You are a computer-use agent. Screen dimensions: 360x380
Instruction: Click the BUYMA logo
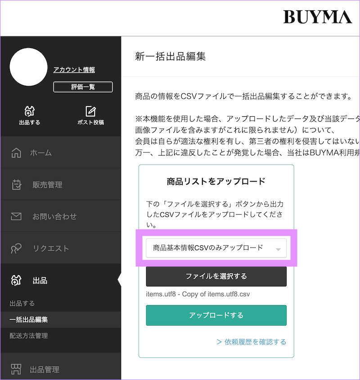317,17
